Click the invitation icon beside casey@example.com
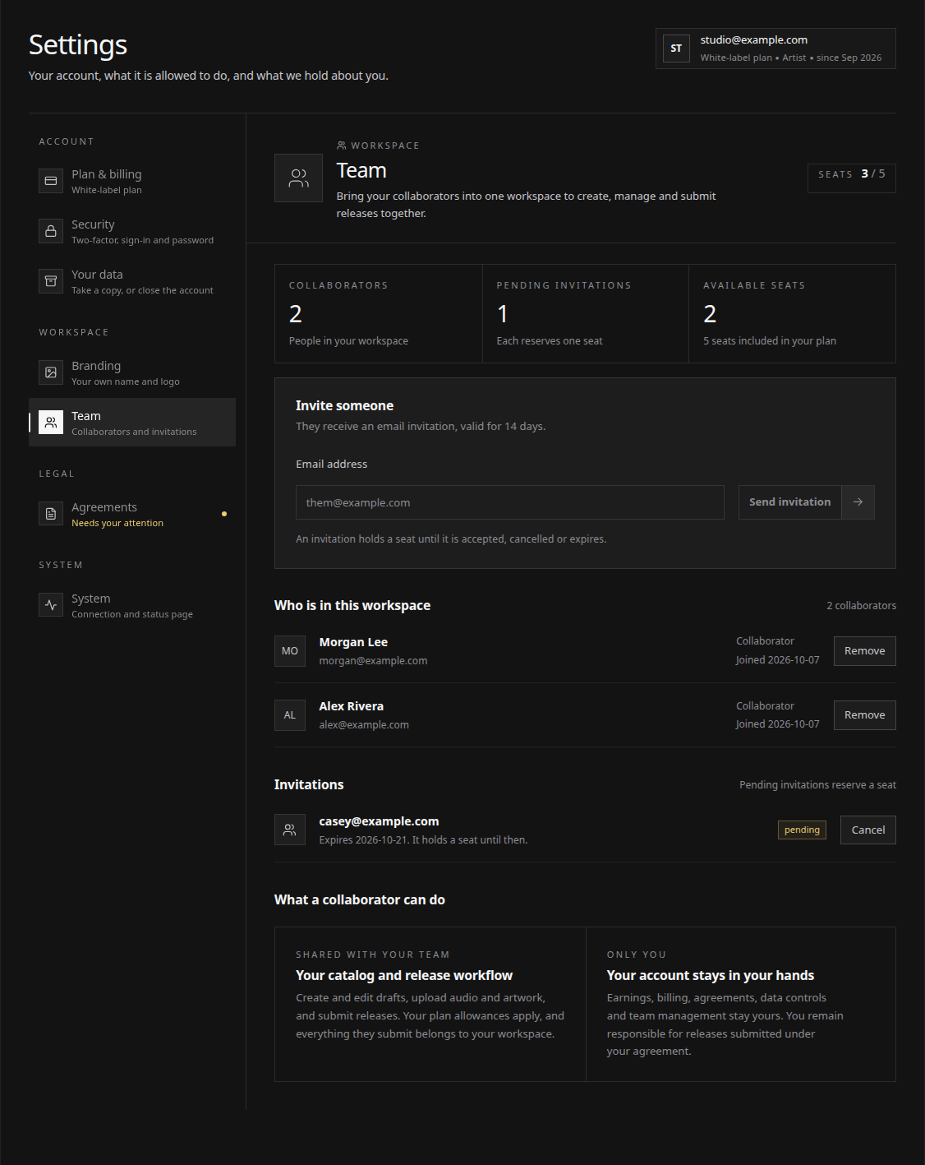Screen dimensions: 925x1165 click(290, 830)
